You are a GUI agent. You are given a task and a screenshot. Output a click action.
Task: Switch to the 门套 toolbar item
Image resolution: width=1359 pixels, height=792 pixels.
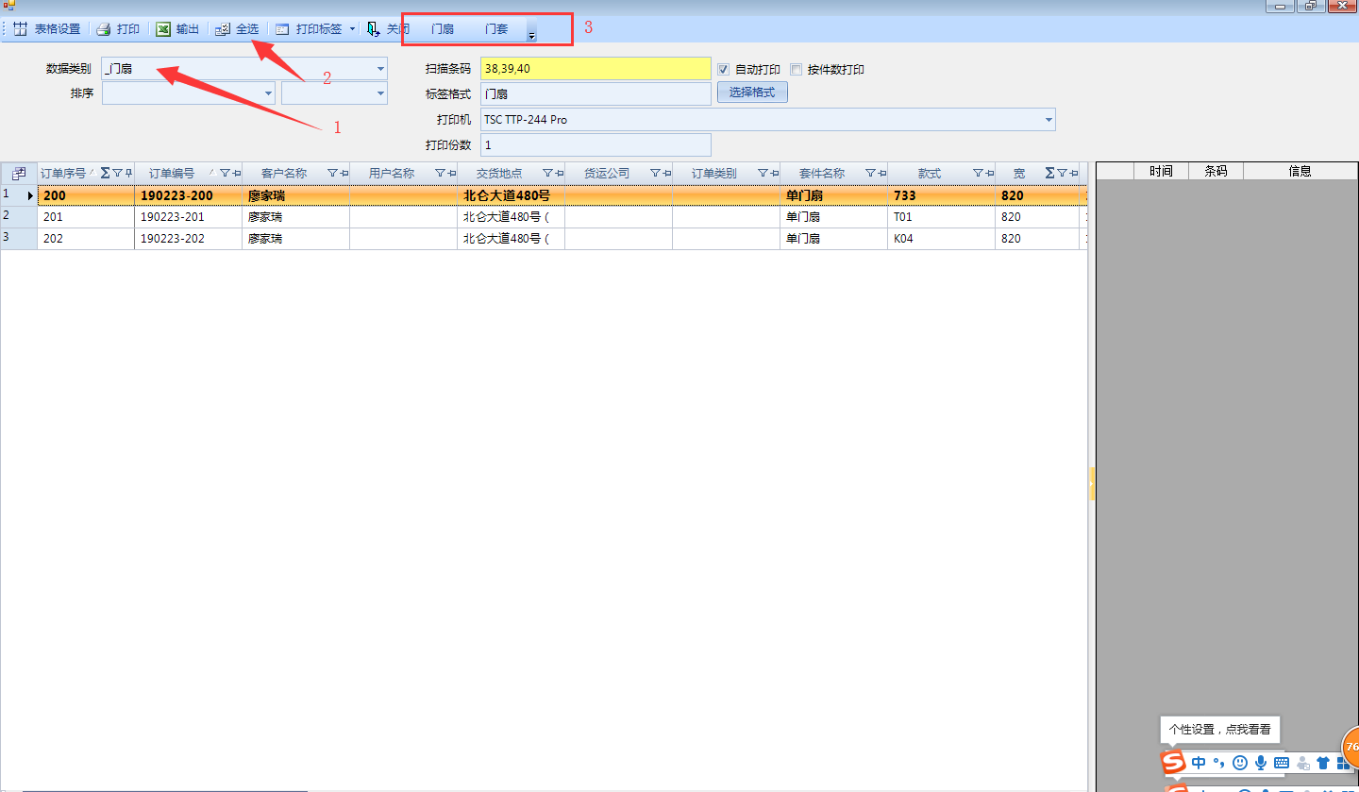(496, 29)
